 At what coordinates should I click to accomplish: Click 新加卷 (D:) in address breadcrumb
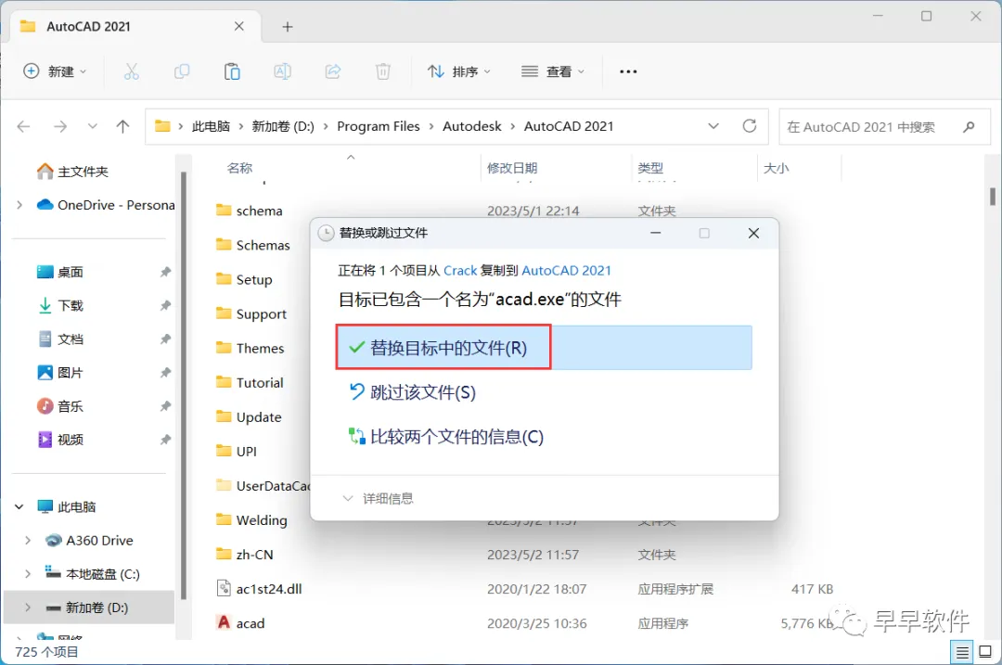point(283,126)
